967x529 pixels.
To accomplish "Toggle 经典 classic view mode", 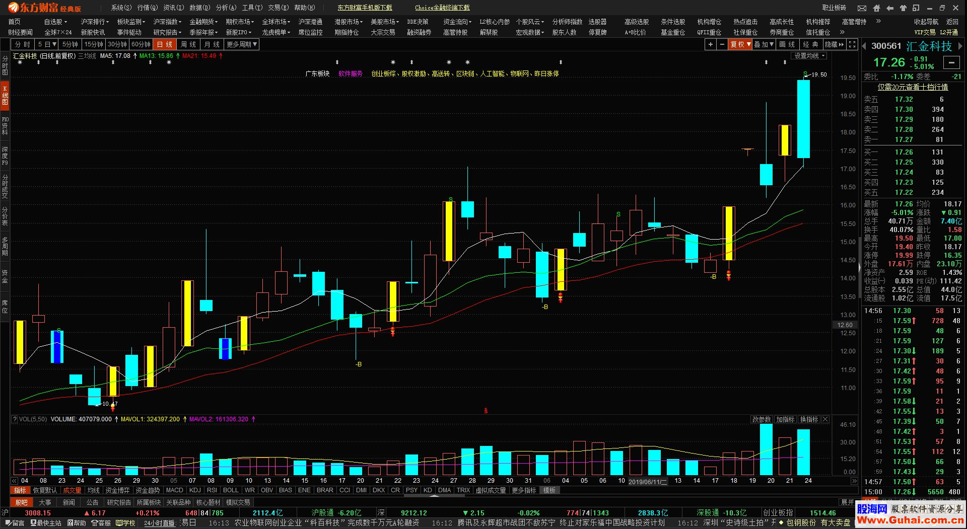I will pyautogui.click(x=811, y=44).
